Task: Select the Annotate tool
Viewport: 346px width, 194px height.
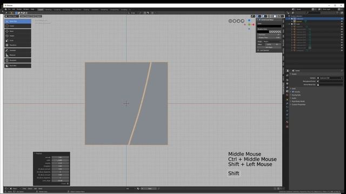Action: pos(18,50)
